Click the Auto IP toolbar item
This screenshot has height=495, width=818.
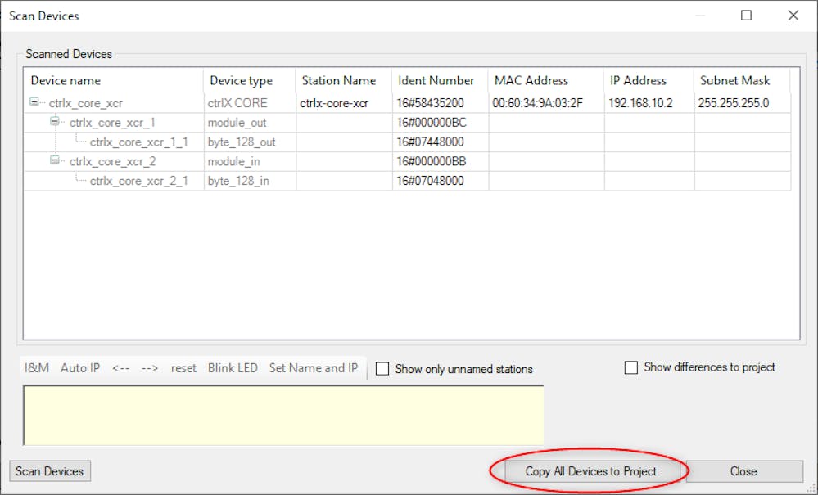point(79,368)
